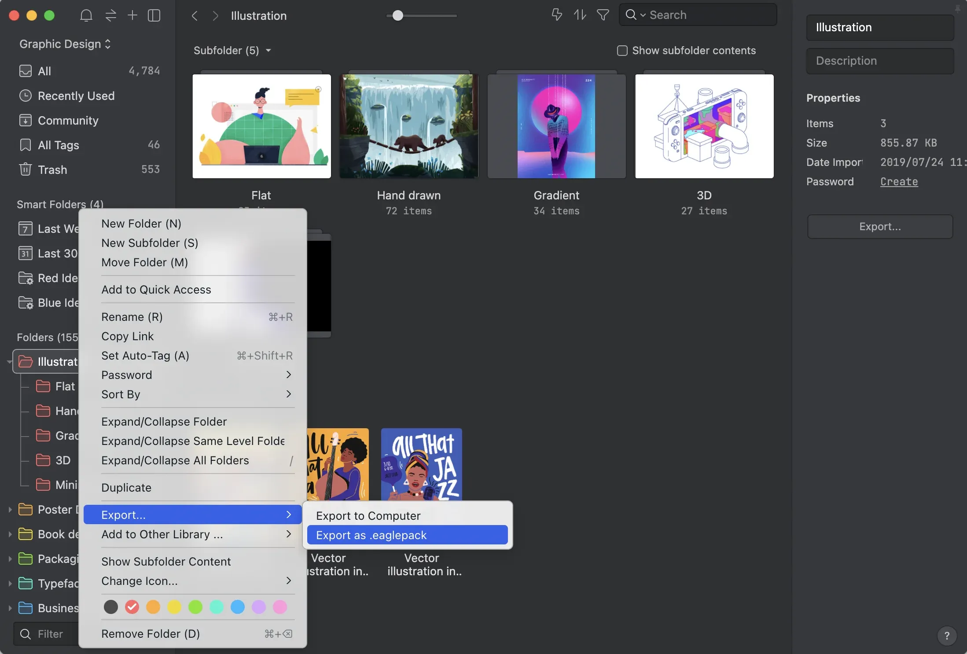Image resolution: width=967 pixels, height=654 pixels.
Task: Choose Export as .eaglepack
Action: 407,535
